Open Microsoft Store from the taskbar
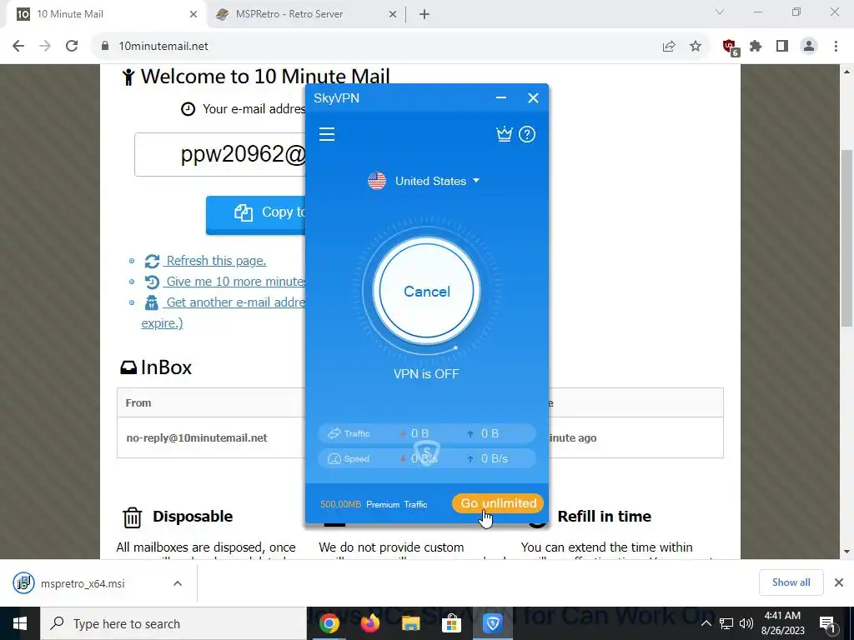This screenshot has height=640, width=854. click(451, 623)
